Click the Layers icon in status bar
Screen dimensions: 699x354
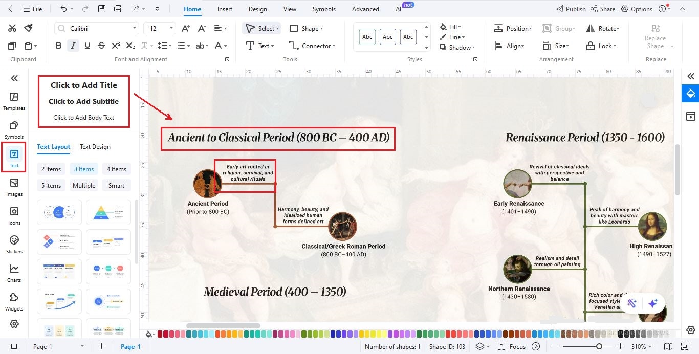point(479,346)
